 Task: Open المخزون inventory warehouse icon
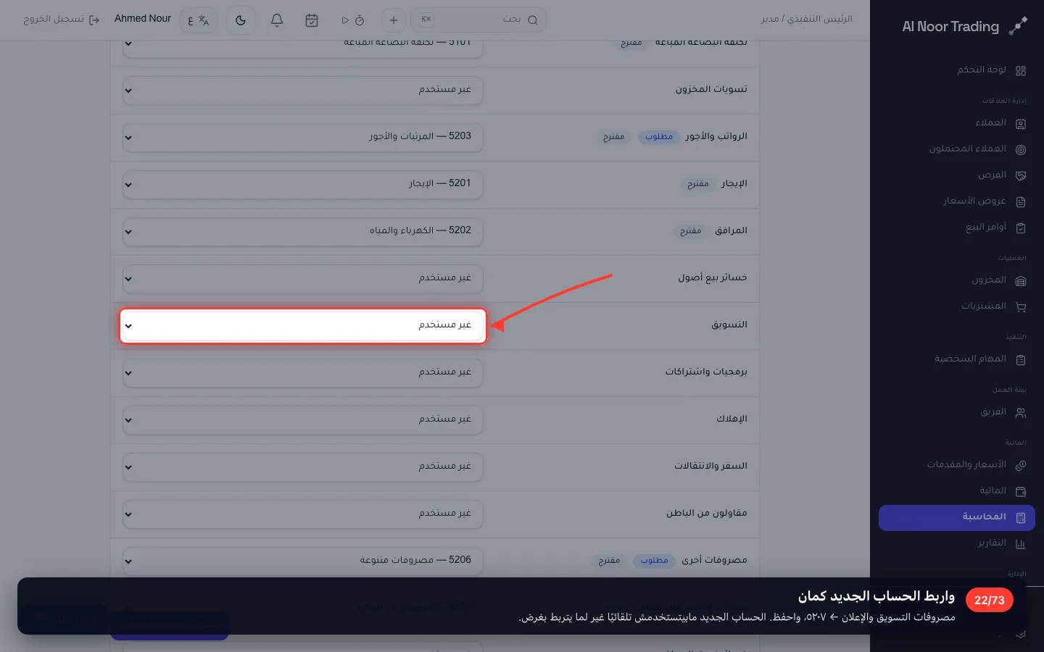pyautogui.click(x=1021, y=281)
